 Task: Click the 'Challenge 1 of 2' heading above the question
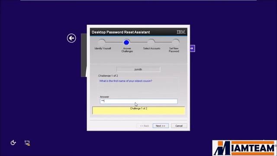[108, 76]
